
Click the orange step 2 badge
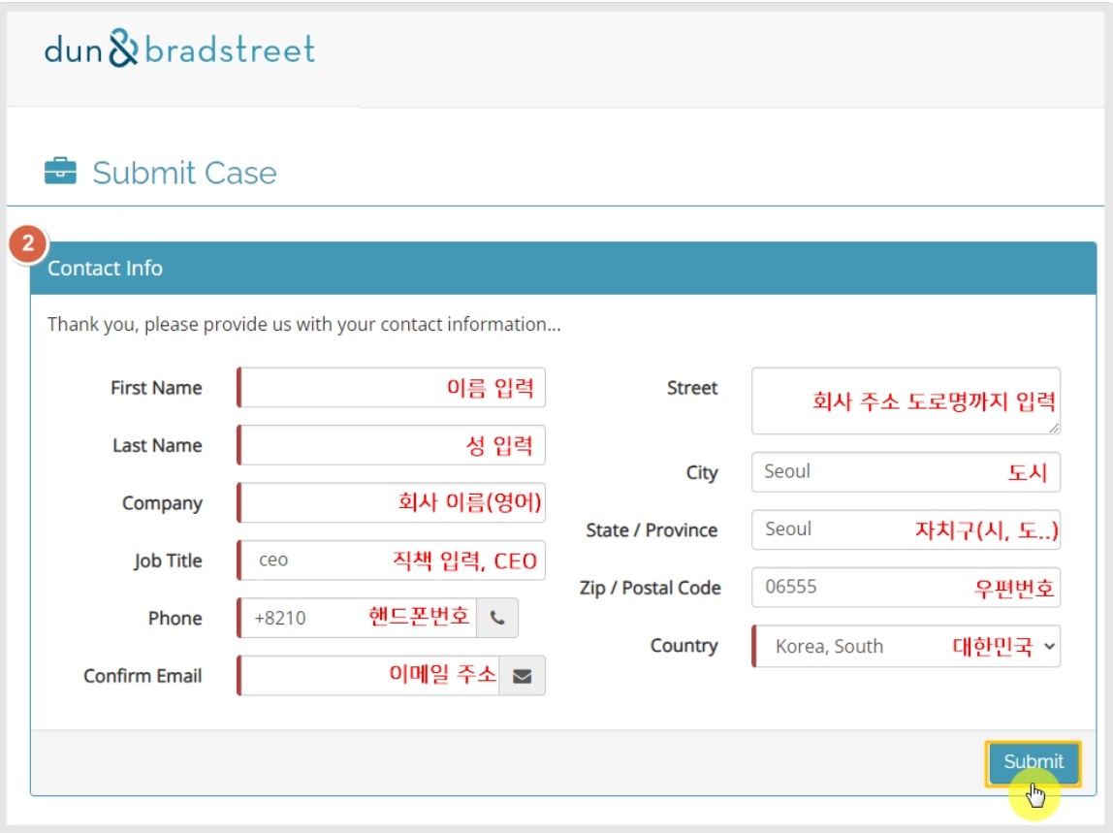click(28, 243)
